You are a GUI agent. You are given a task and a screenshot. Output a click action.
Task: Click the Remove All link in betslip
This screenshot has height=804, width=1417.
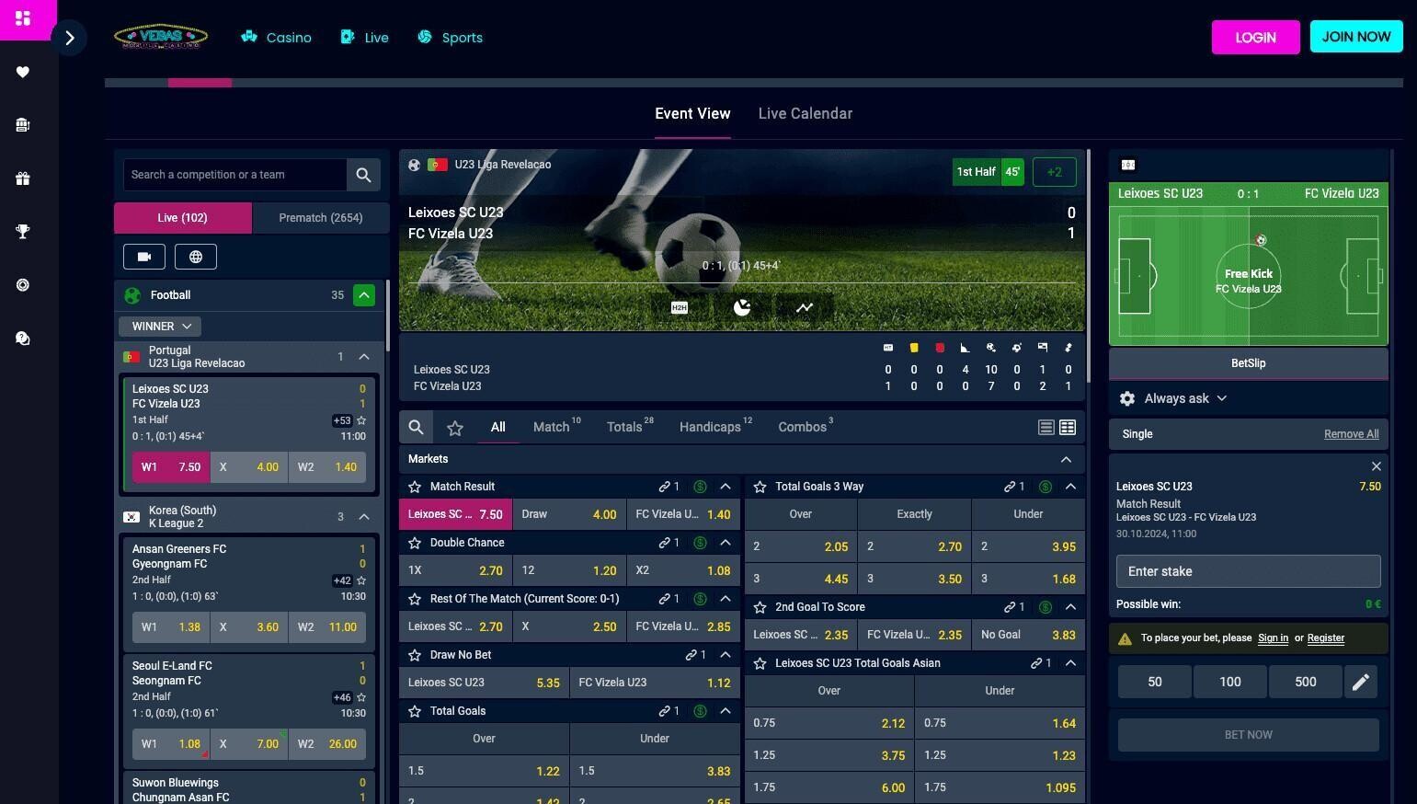pos(1351,434)
